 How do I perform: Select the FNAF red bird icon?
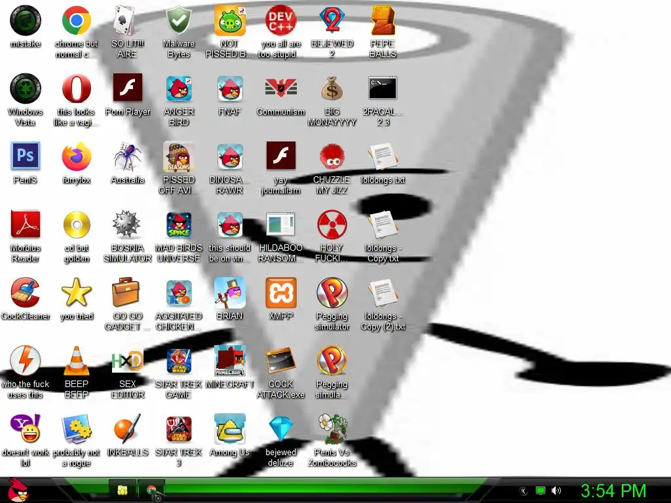coord(230,88)
